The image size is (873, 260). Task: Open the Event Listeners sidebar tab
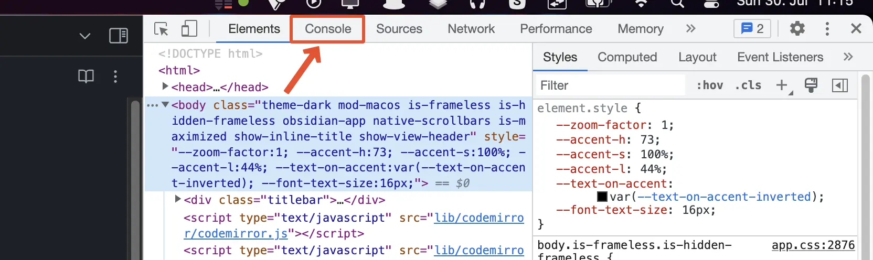coord(780,57)
